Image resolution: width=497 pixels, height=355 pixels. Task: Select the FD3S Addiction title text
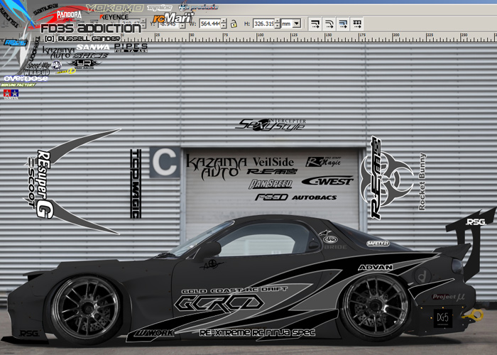click(91, 28)
